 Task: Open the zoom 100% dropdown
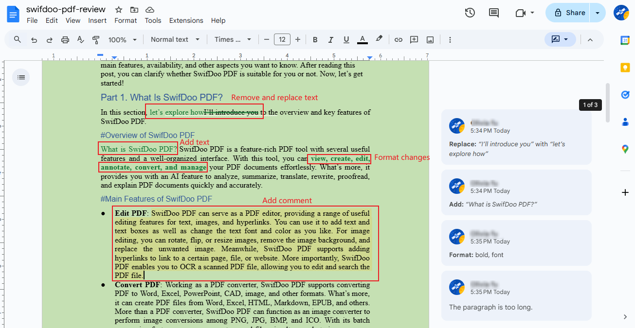[123, 40]
